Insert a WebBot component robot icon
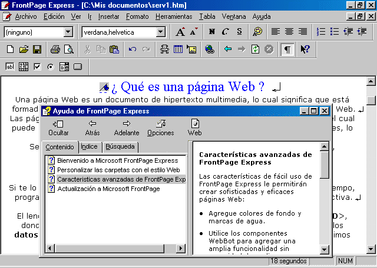 click(x=164, y=49)
